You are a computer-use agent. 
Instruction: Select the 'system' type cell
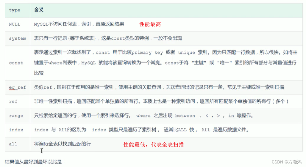18,39
